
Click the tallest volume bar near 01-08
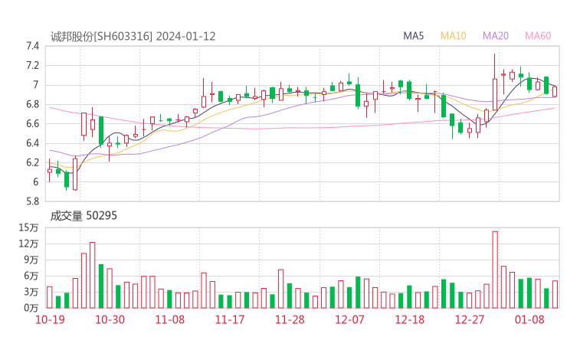click(495, 270)
